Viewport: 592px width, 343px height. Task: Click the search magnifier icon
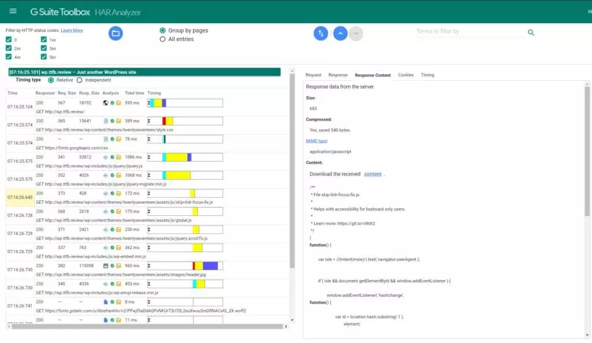(531, 33)
